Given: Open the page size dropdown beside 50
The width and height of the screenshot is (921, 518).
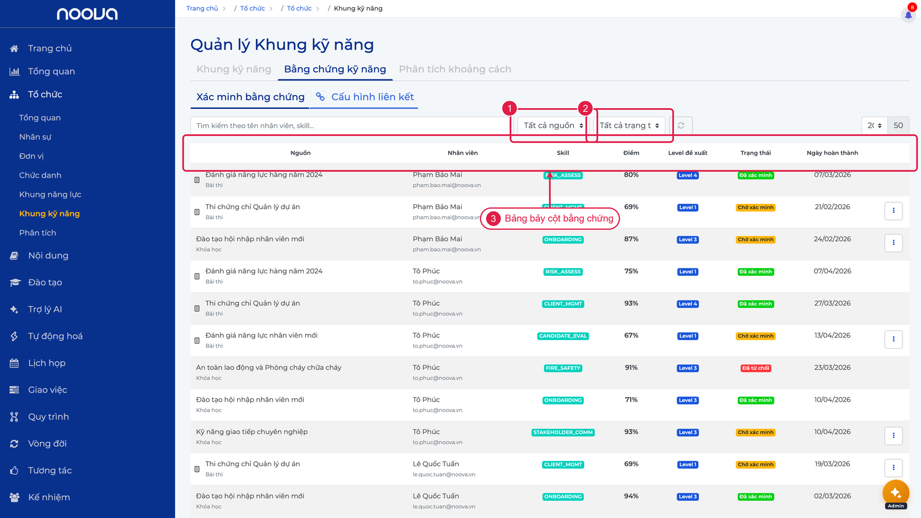Looking at the screenshot, I should [x=874, y=125].
